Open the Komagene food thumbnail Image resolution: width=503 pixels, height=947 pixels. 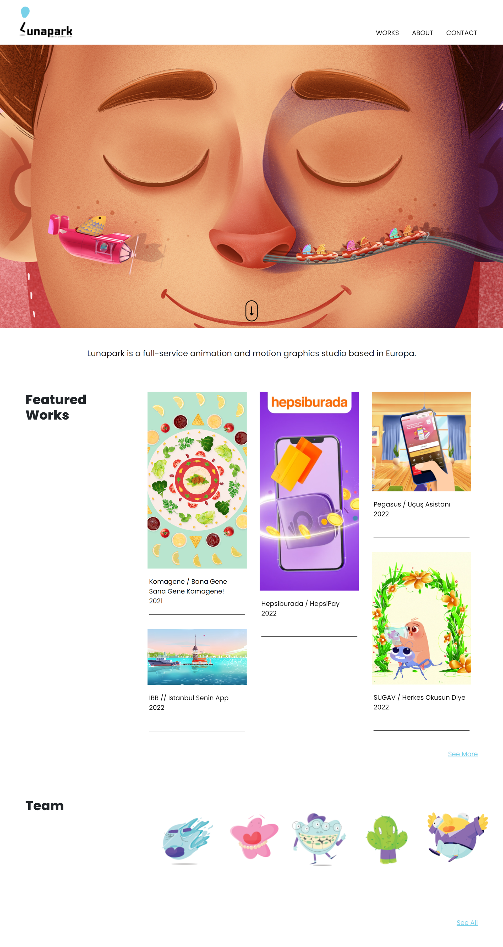pyautogui.click(x=197, y=480)
